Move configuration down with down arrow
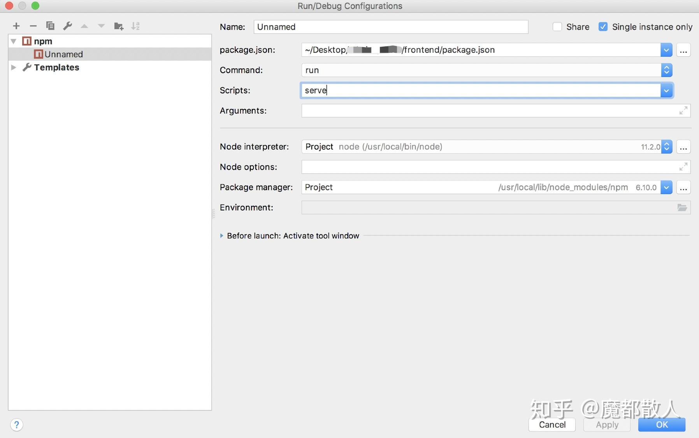 click(101, 26)
